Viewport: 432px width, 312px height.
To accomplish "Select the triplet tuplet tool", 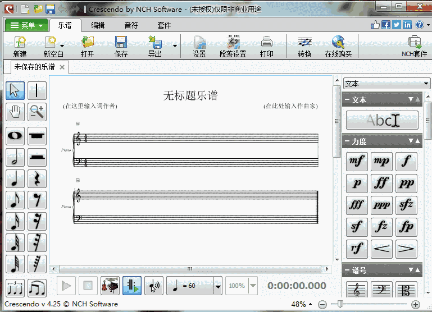I will click(x=15, y=288).
